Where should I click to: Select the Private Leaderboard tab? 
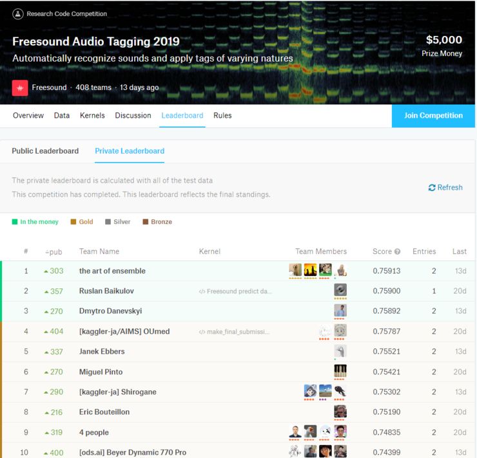130,151
